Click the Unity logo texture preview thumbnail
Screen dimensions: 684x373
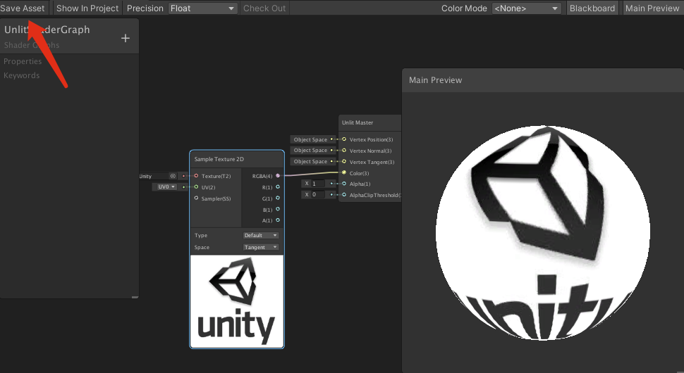coord(237,301)
